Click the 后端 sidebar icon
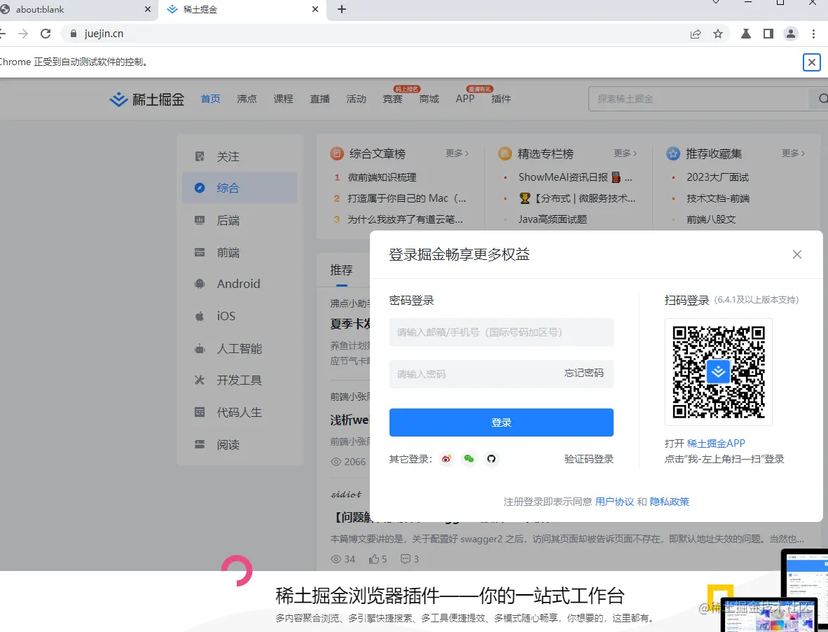Viewport: 828px width, 632px height. pyautogui.click(x=200, y=220)
